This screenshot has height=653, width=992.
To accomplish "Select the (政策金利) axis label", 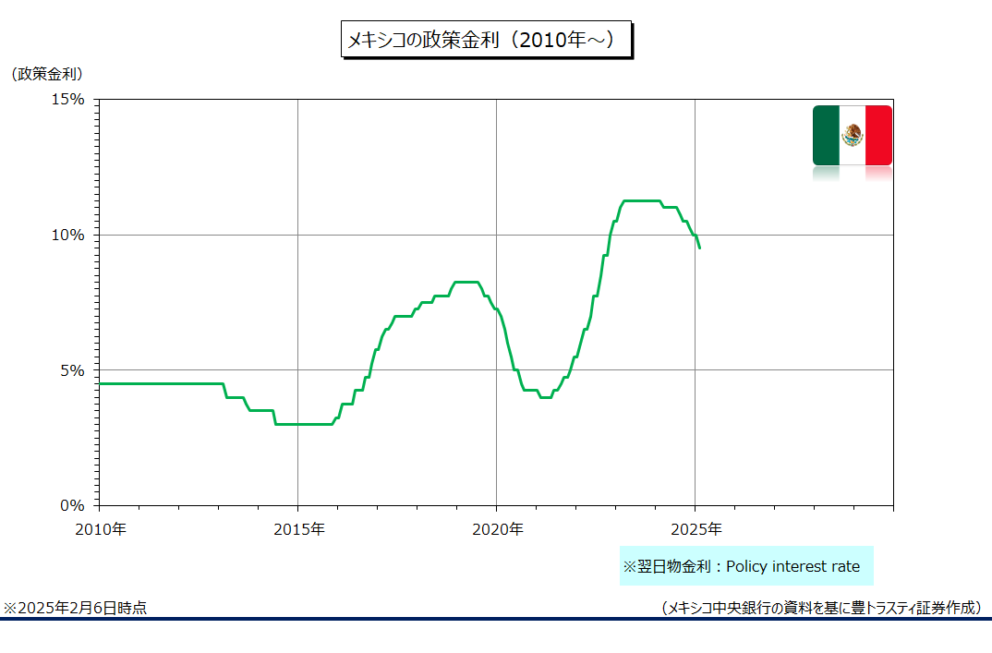I will [47, 74].
